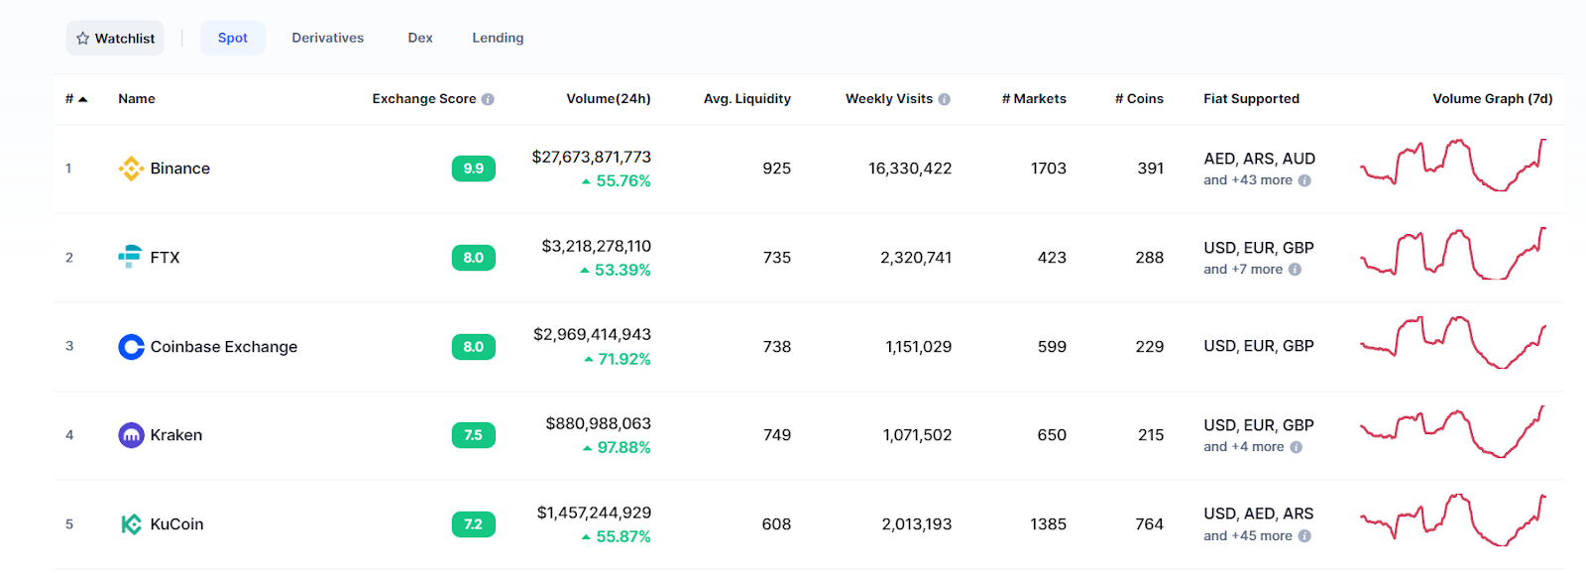Click the 'and +7 more' fiat text

[x=1243, y=270]
